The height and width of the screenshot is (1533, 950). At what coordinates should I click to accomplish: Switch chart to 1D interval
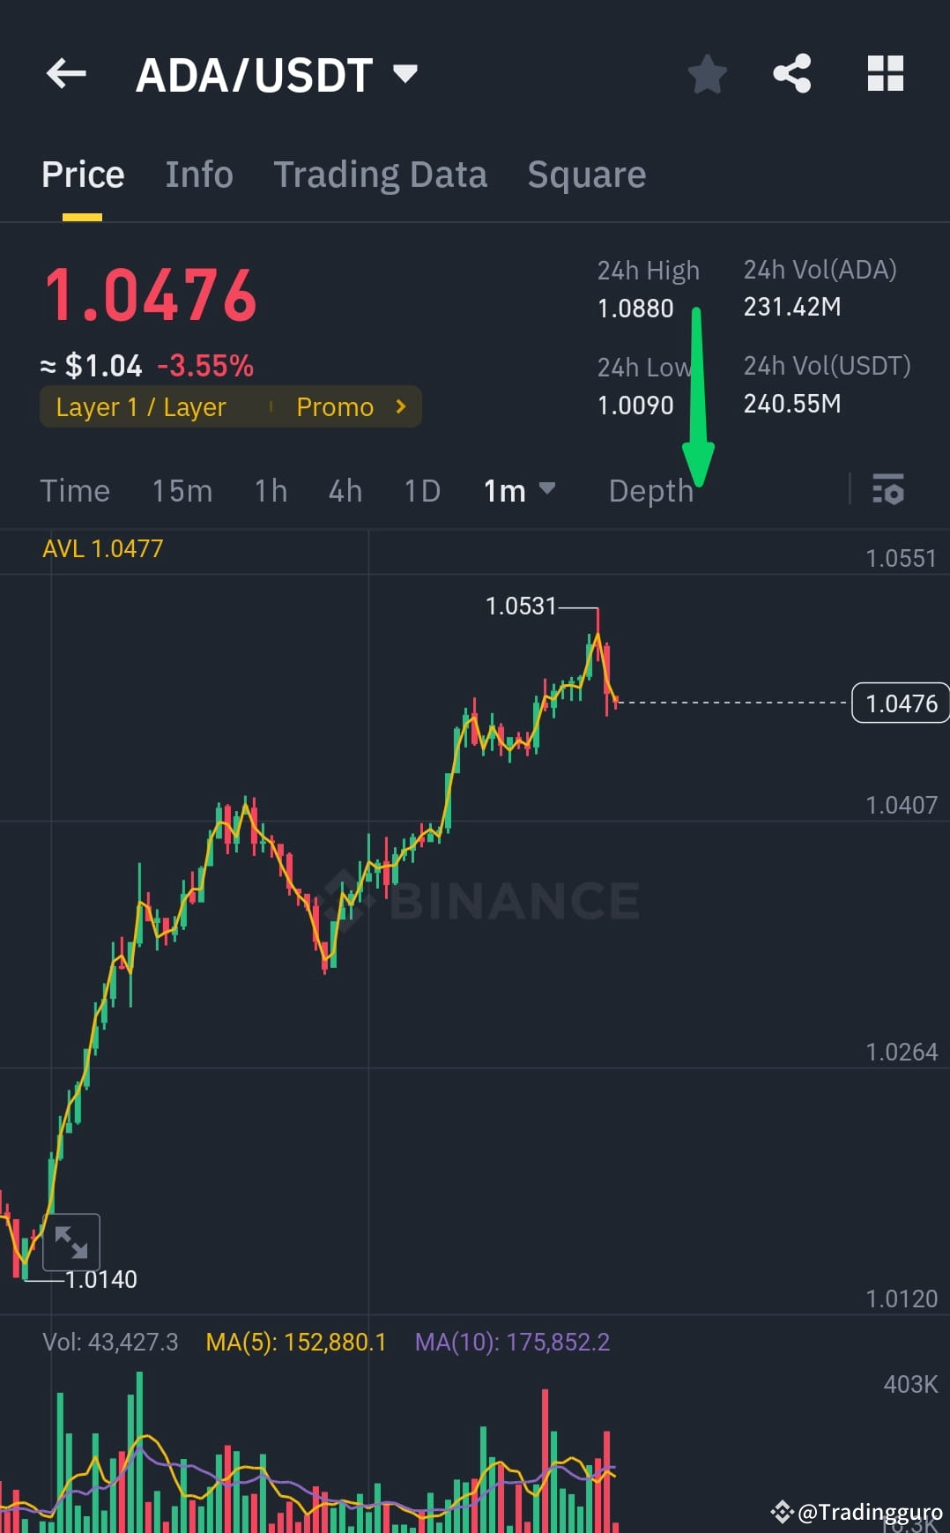(420, 490)
